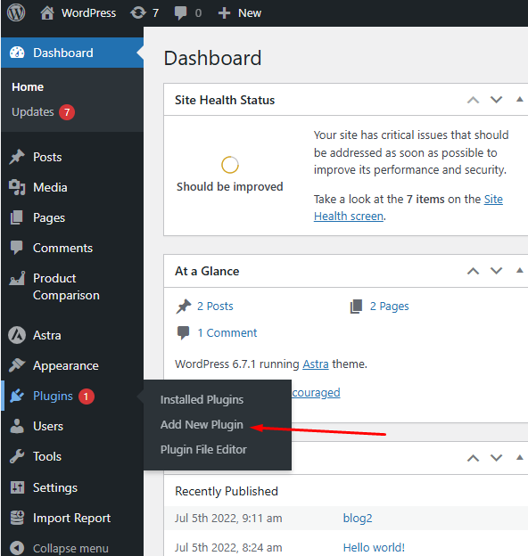
Task: Open the Appearance menu
Action: 66,366
